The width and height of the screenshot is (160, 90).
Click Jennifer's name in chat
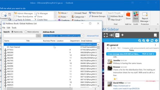click(117, 60)
